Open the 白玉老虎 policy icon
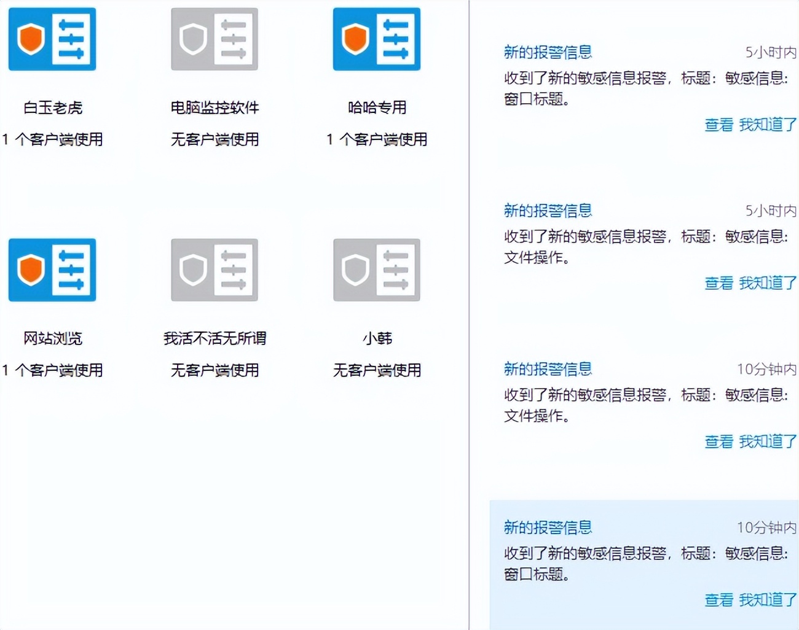This screenshot has width=799, height=630. click(52, 38)
